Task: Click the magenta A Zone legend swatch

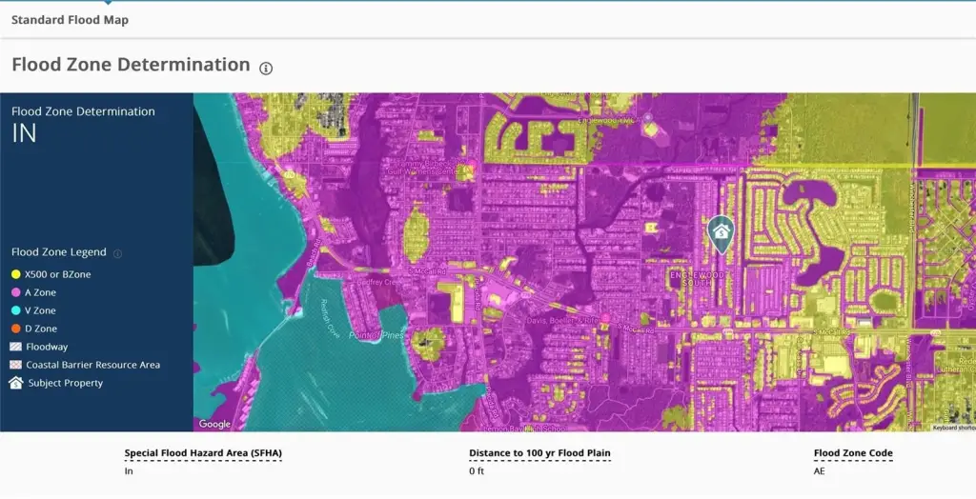Action: pyautogui.click(x=16, y=292)
